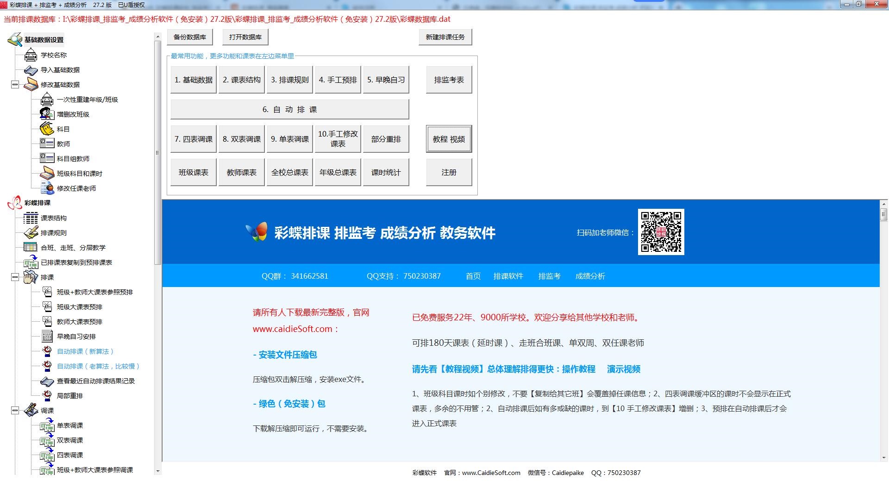Collapse the 调课 tree node
Image resolution: width=889 pixels, height=481 pixels.
[15, 411]
